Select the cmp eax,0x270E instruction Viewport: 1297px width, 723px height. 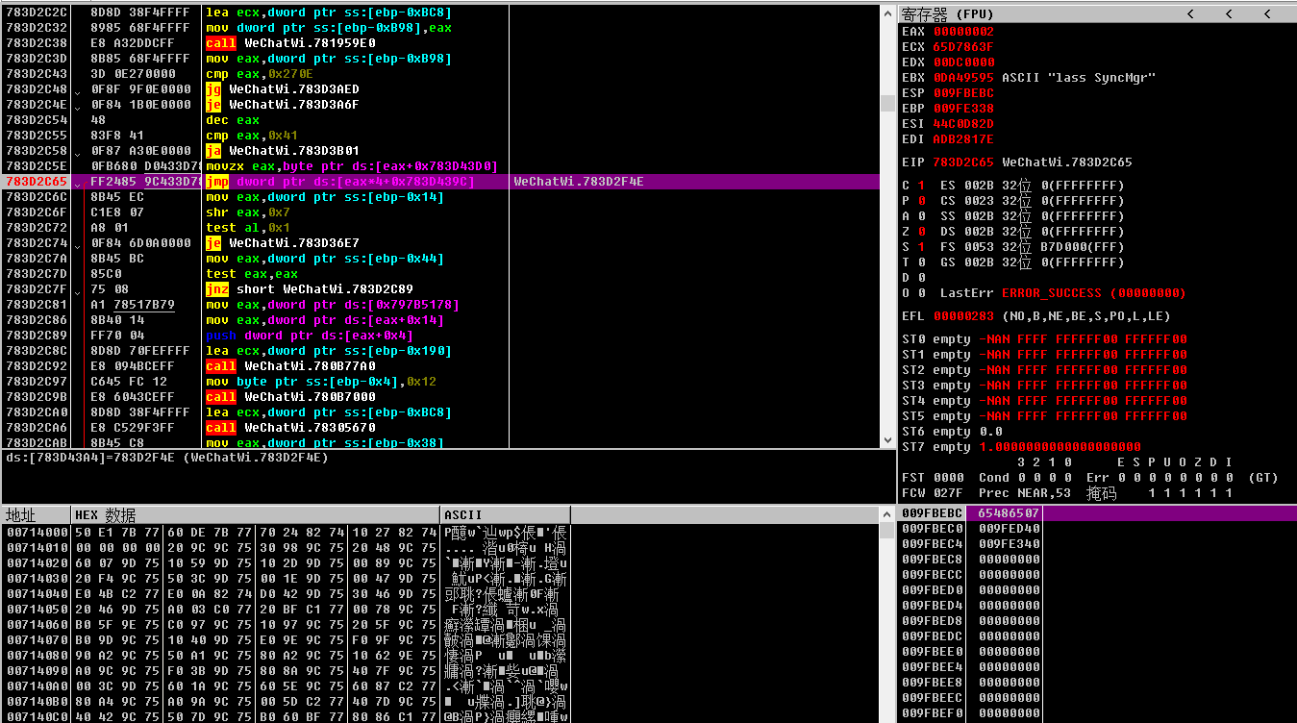(260, 74)
